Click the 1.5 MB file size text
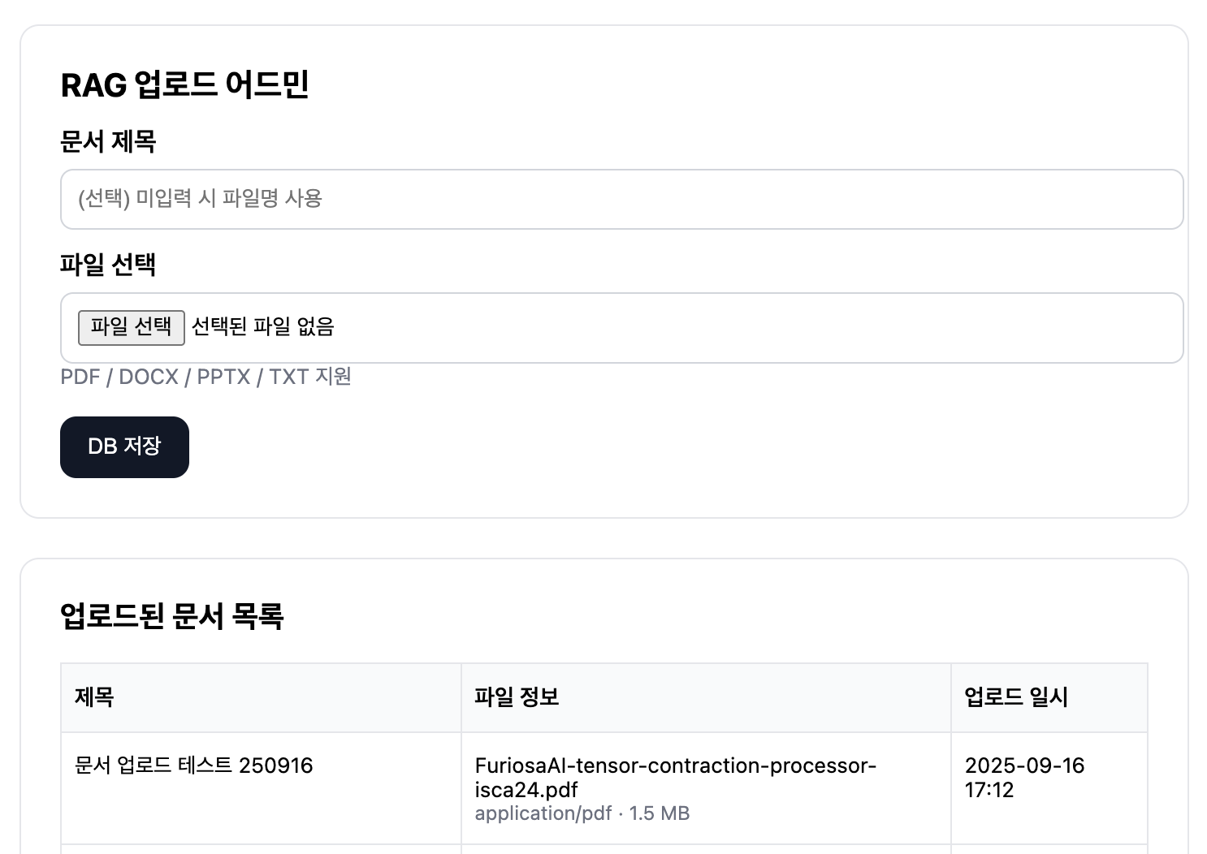This screenshot has width=1207, height=854. [x=660, y=813]
